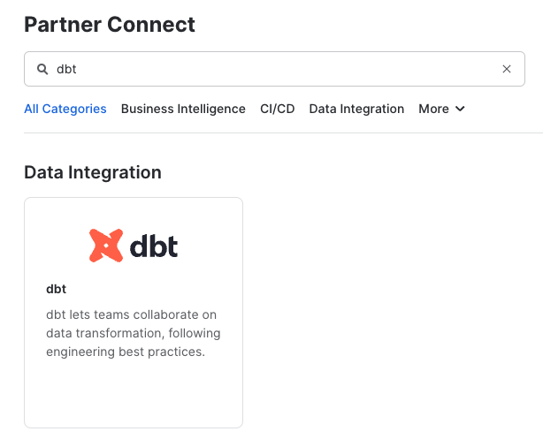Open the More categories menu label
This screenshot has width=543, height=439.
(433, 109)
